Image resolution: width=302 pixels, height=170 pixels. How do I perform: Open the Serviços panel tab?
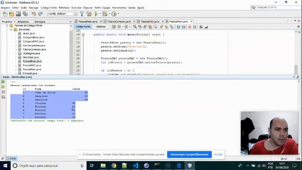40,22
